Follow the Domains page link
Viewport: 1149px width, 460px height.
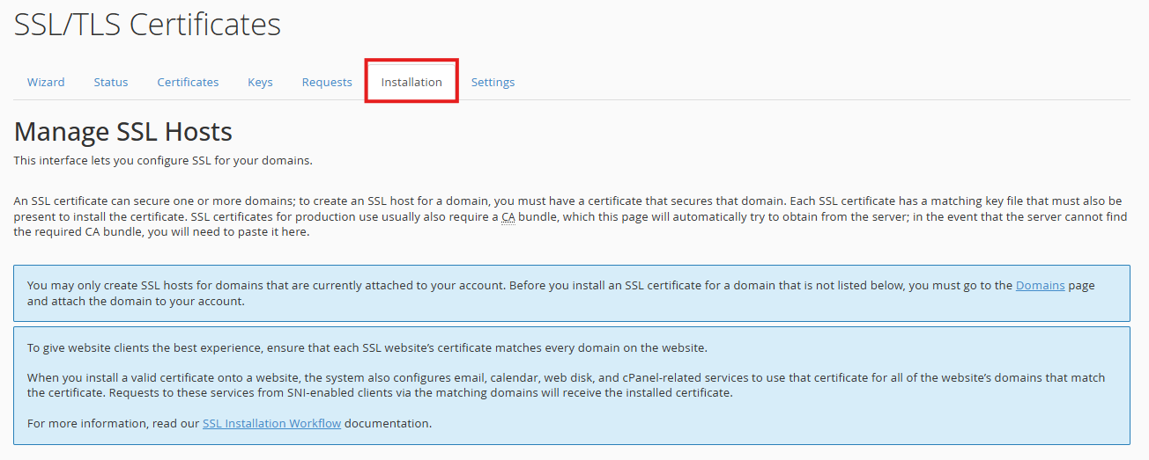pyautogui.click(x=1040, y=285)
